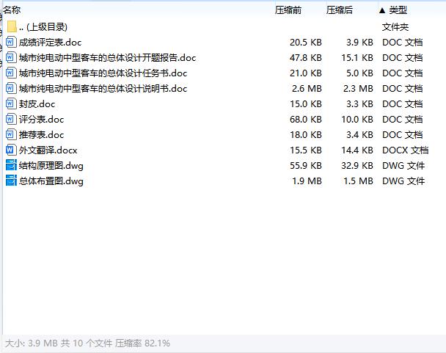
Task: Sort by the 压缩前 column header
Action: point(288,10)
